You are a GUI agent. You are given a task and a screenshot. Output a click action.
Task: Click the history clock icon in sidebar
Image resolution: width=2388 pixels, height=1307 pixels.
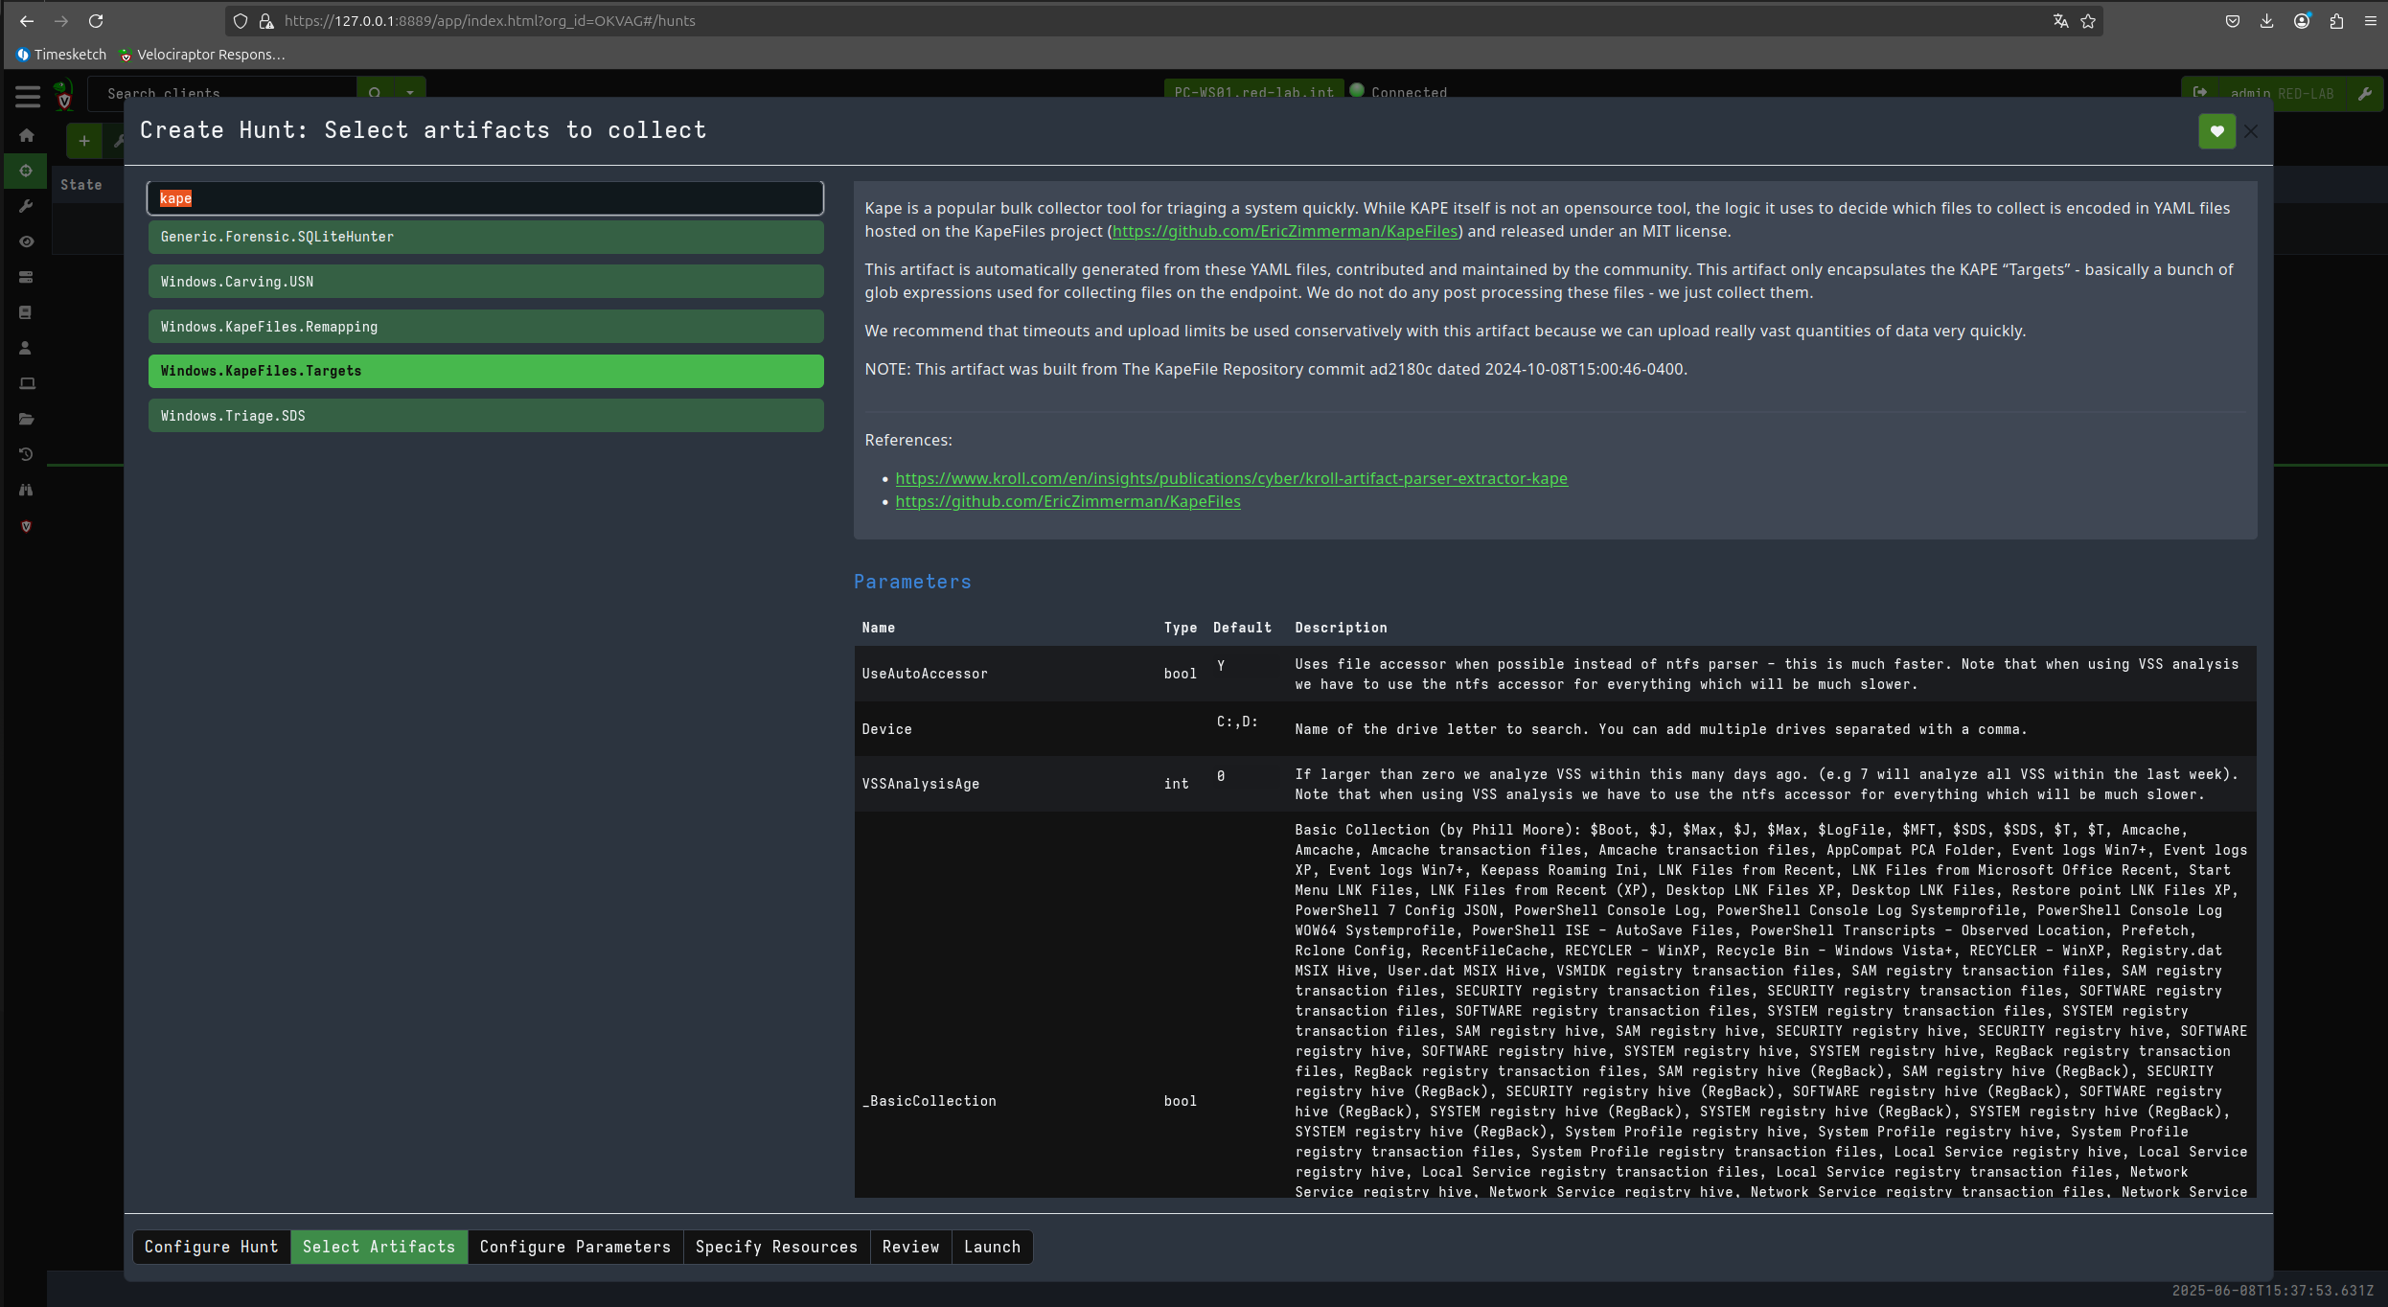tap(27, 454)
